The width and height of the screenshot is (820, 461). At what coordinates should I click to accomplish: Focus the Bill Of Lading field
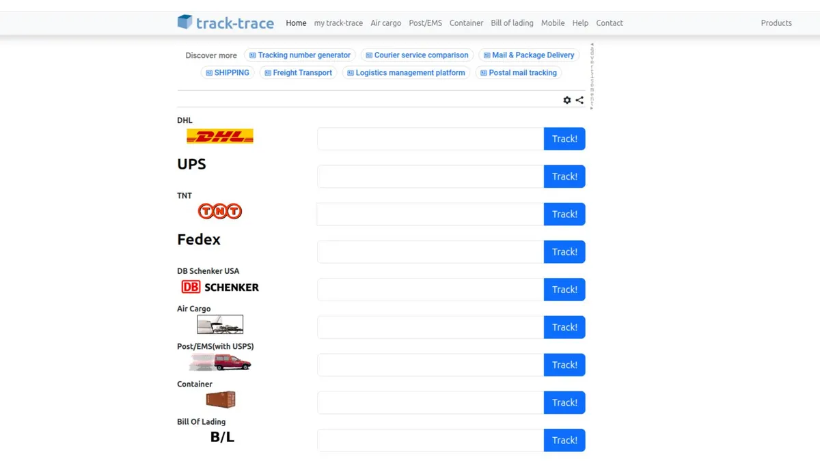coord(430,440)
